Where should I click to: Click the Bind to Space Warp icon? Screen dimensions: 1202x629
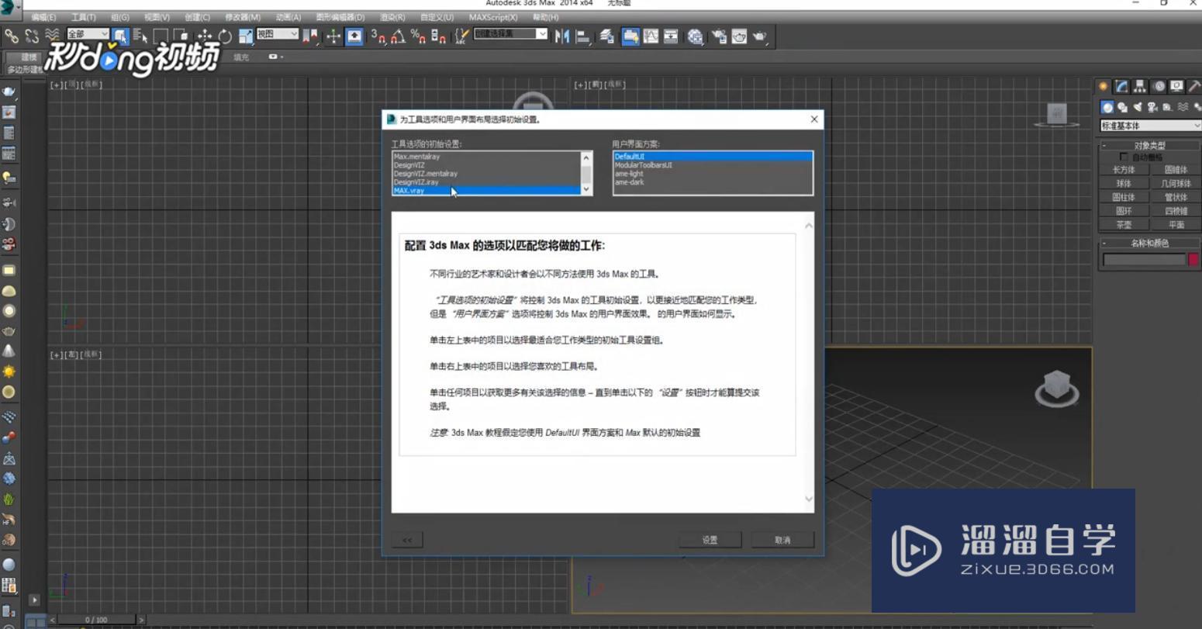[x=52, y=36]
